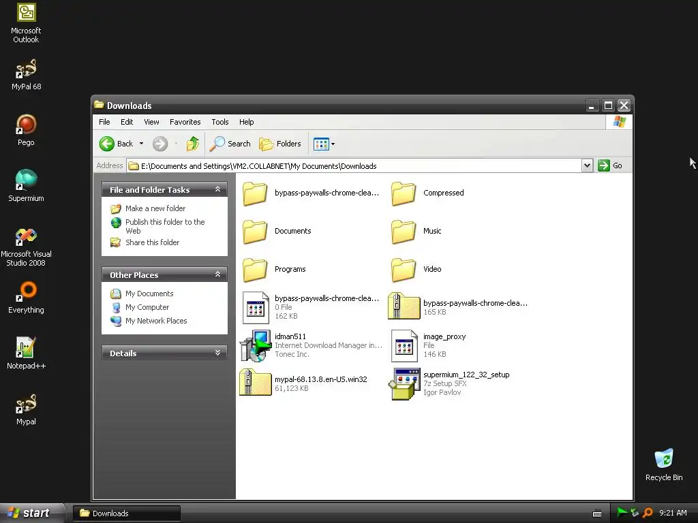This screenshot has height=523, width=698.
Task: Click the Up folder toolbar icon
Action: click(x=193, y=144)
